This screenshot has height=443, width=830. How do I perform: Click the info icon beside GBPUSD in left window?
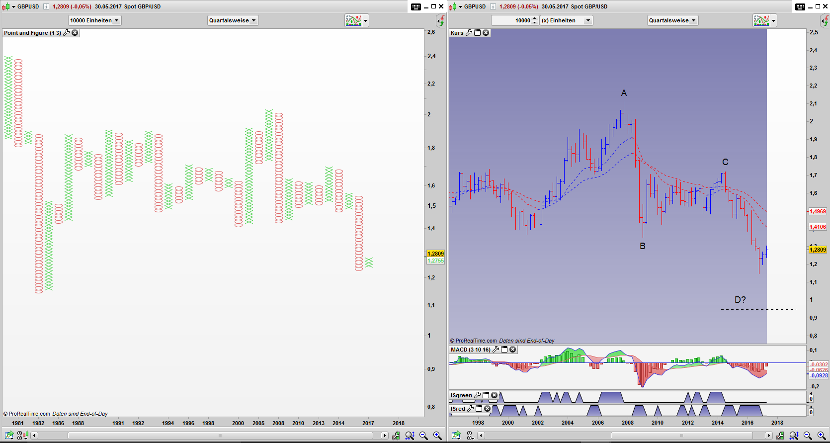[x=46, y=6]
